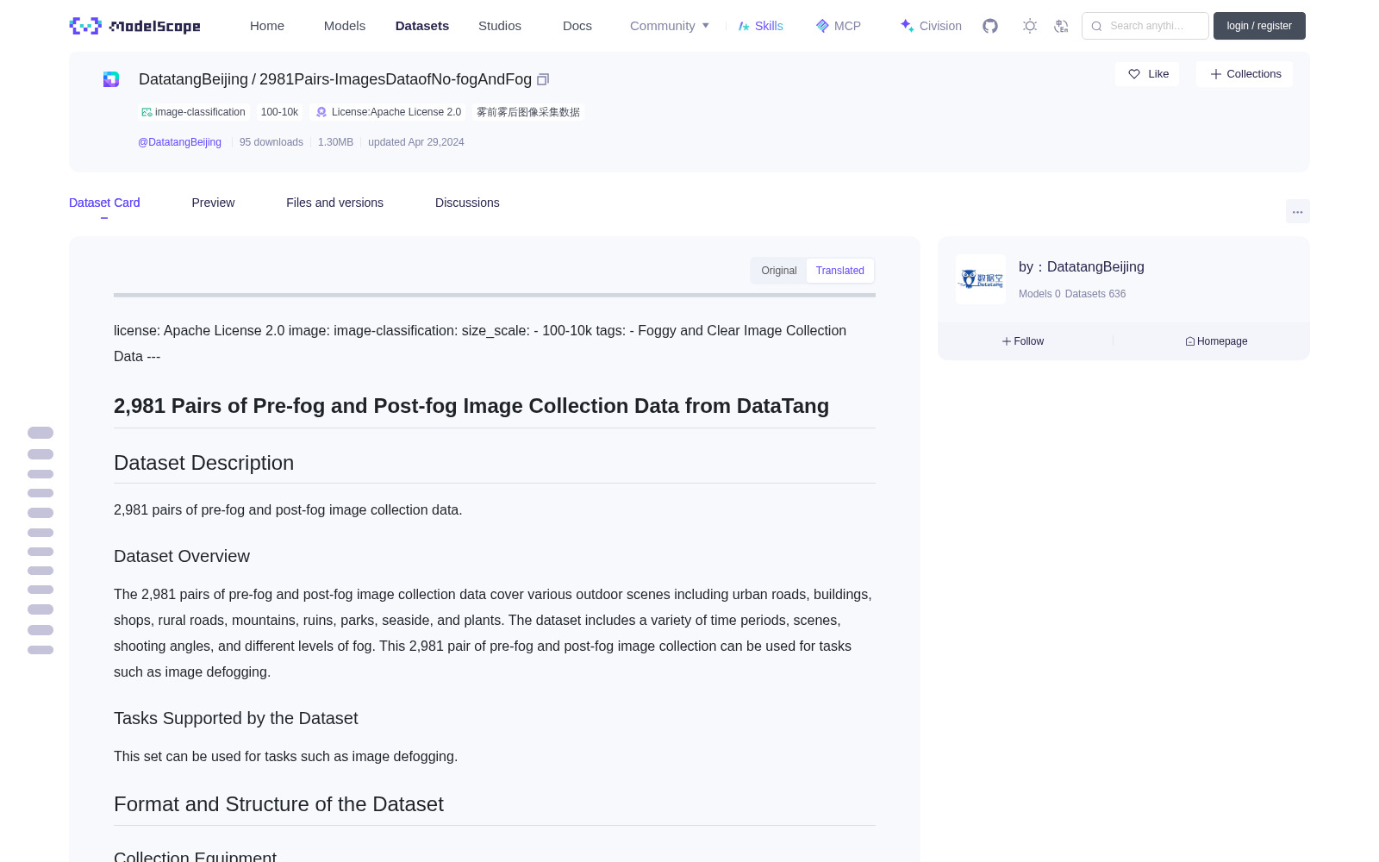Click the Apache License 2.0 tag

[x=388, y=112]
